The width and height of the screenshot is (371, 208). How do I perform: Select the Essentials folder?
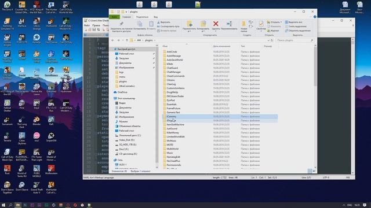(172, 104)
